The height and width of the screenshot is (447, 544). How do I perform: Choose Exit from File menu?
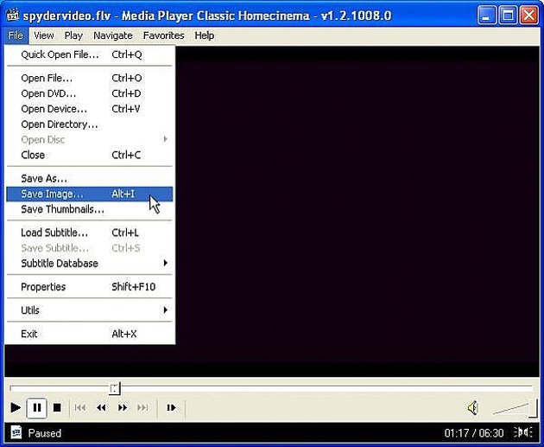click(90, 334)
